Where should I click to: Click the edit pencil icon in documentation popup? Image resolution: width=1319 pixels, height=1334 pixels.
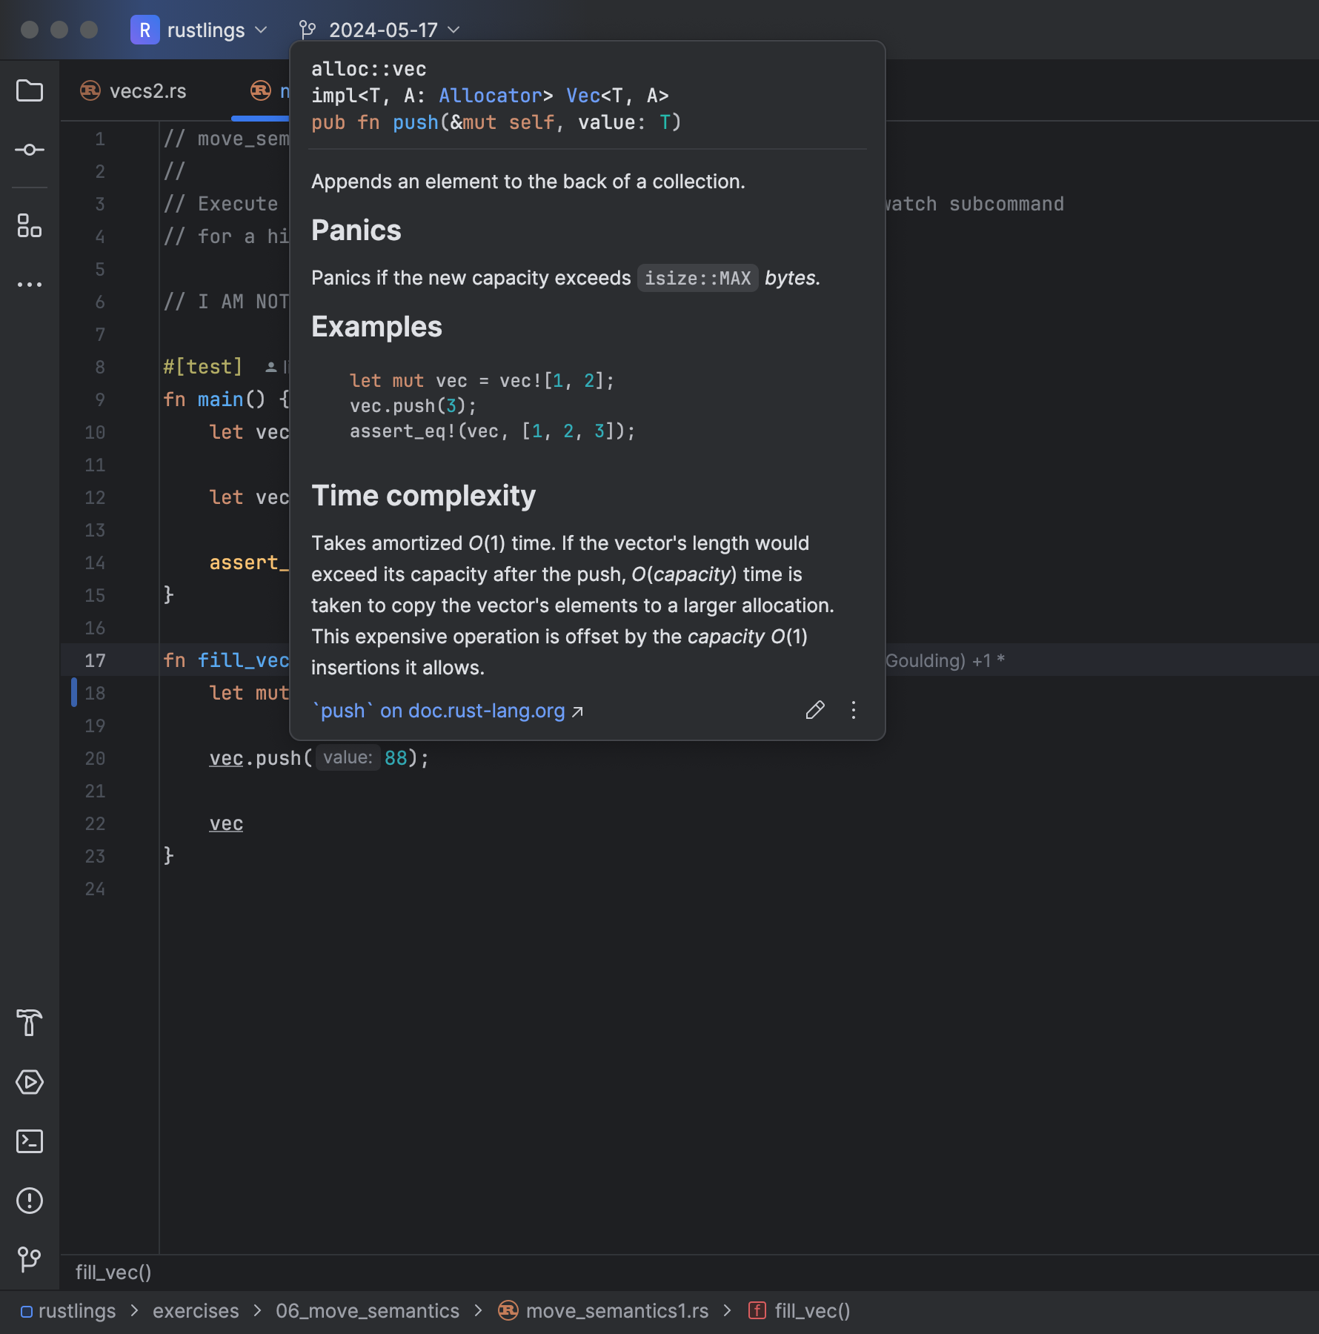pos(815,710)
